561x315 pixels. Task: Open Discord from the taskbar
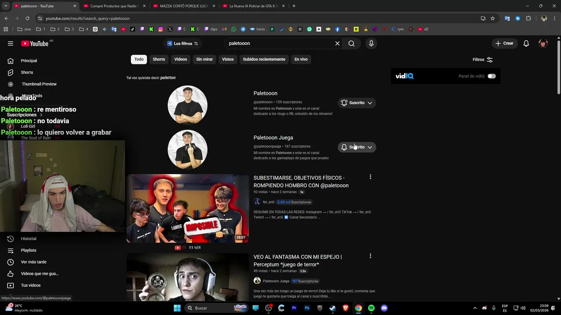(x=384, y=308)
